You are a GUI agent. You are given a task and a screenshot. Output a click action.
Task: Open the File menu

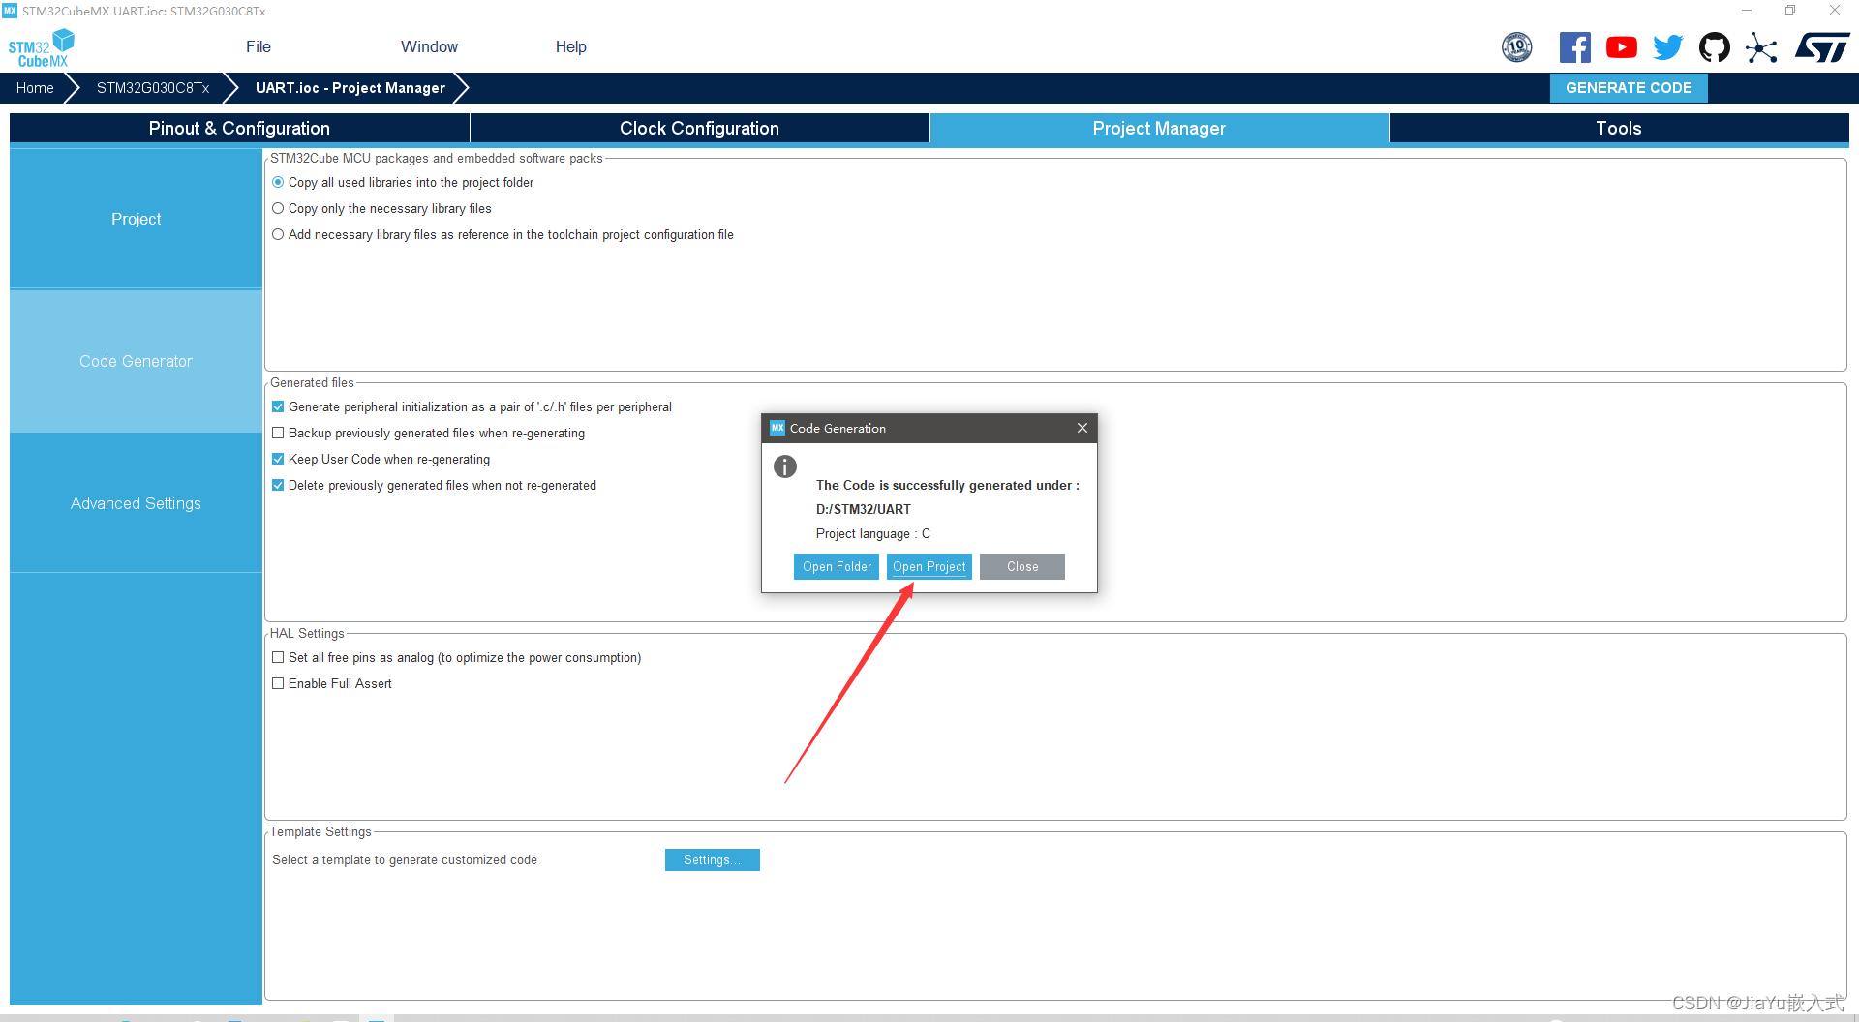(259, 46)
